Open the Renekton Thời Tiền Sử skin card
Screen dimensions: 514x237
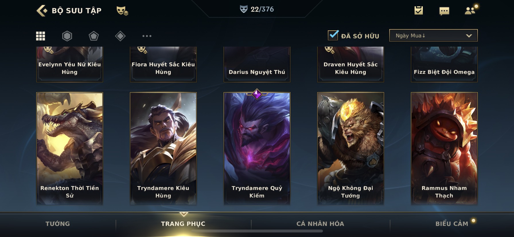coord(70,148)
